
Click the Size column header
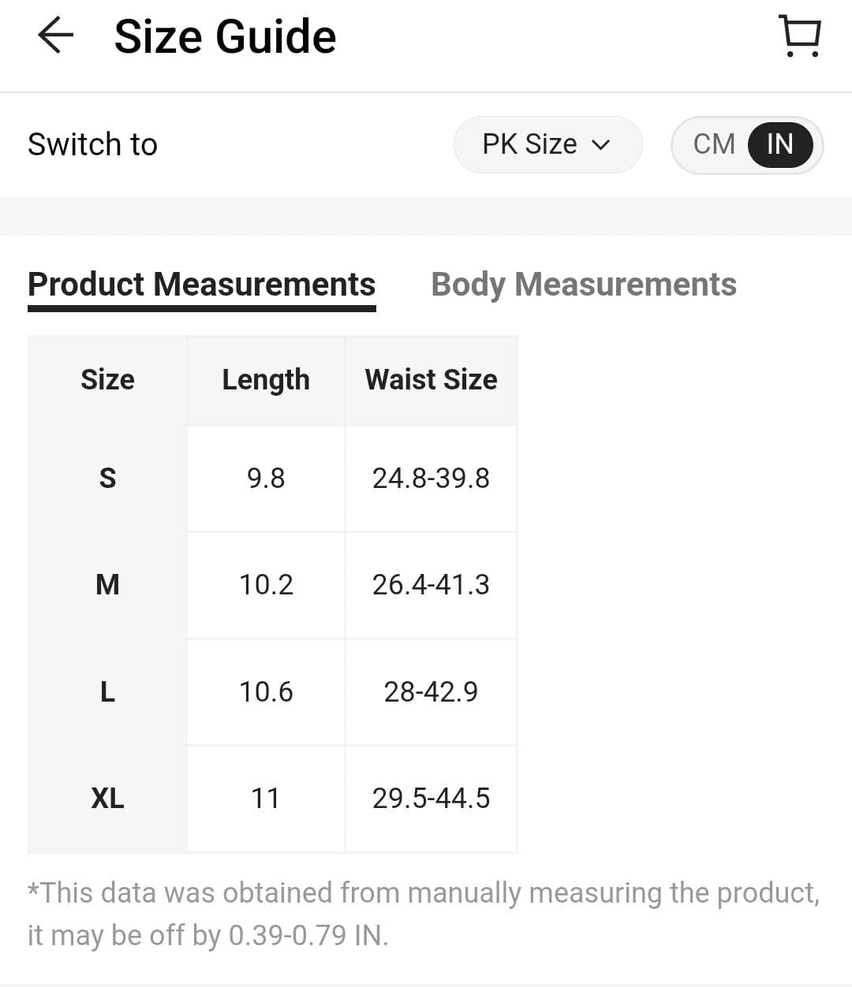pos(107,380)
